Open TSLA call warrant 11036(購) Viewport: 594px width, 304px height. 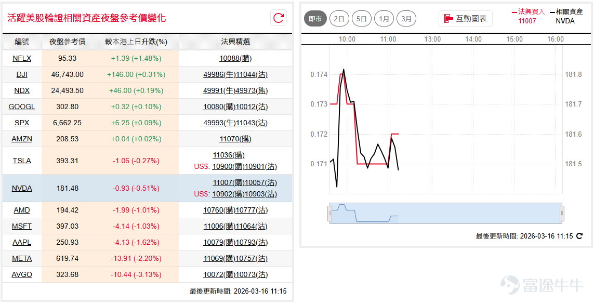[x=229, y=155]
